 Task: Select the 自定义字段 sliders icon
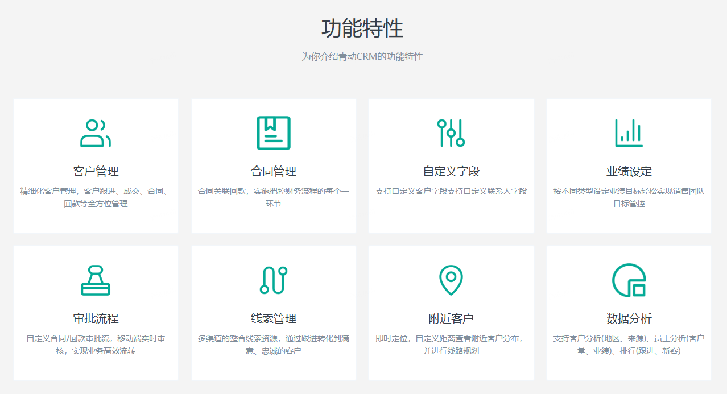click(451, 133)
